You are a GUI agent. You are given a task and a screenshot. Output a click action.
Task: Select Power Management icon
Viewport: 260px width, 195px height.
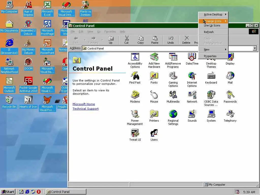click(x=135, y=118)
